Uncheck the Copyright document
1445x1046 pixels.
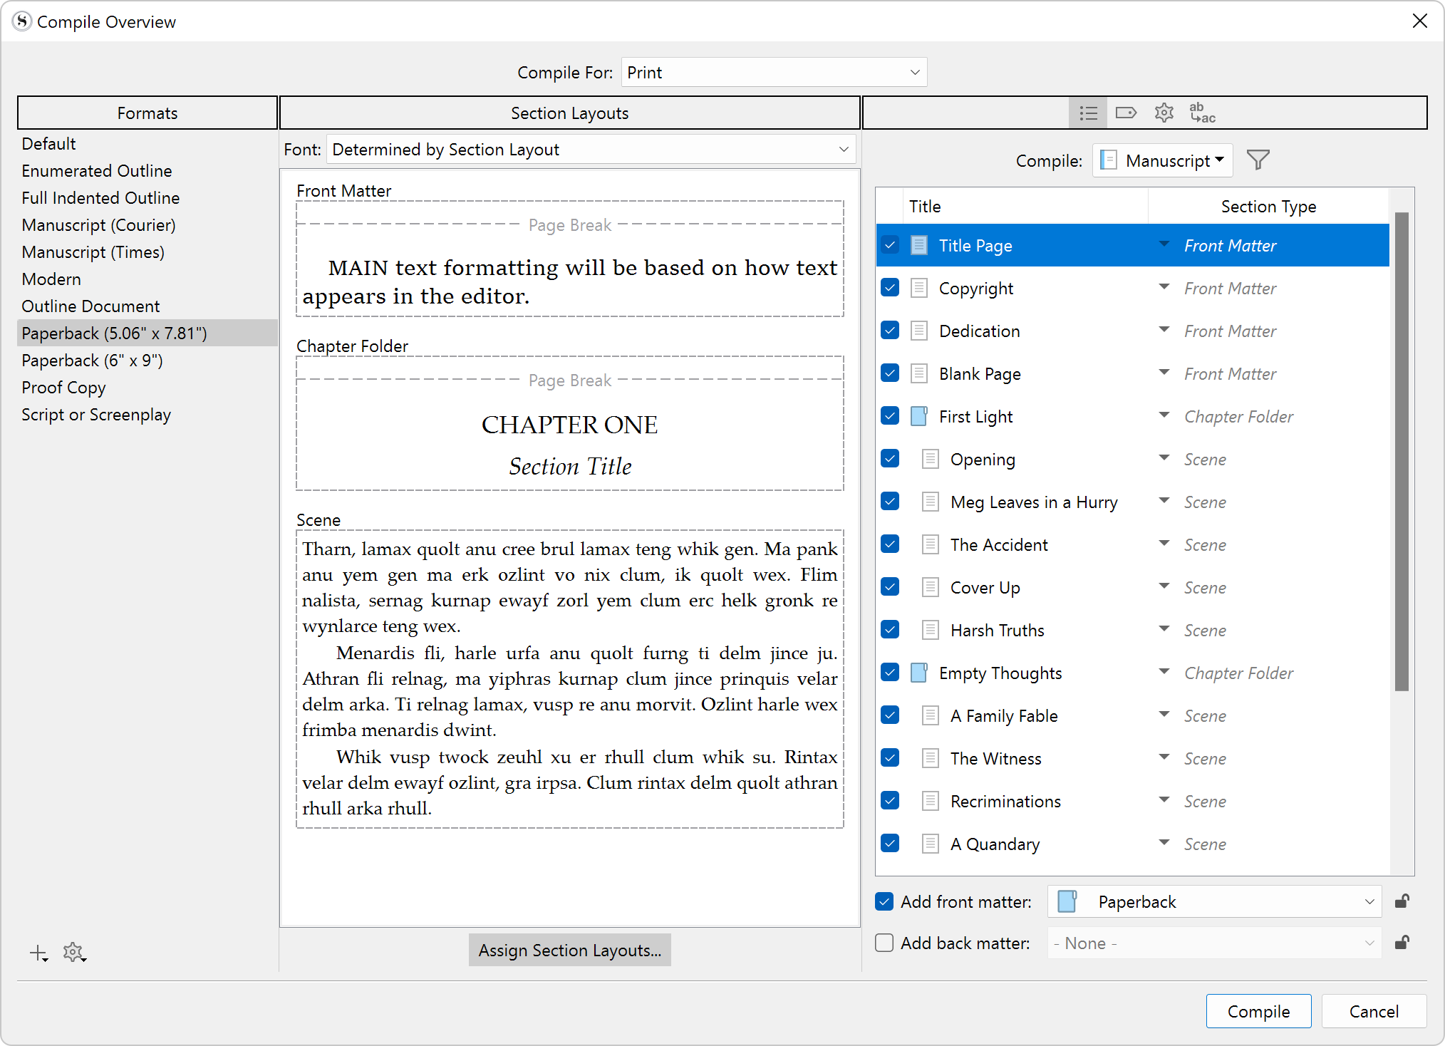pos(889,287)
